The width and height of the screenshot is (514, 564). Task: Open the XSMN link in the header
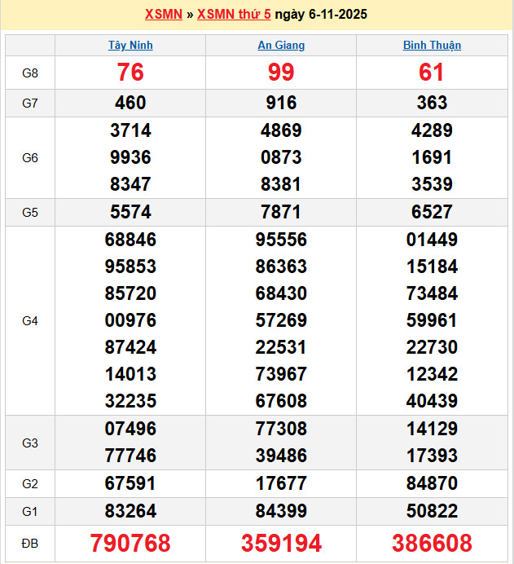163,15
